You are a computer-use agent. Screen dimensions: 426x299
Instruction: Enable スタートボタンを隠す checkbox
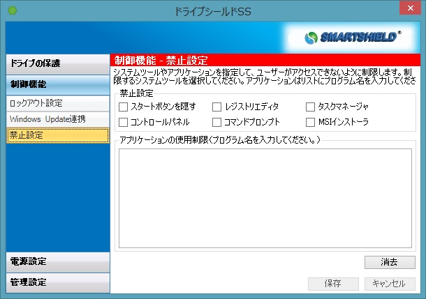point(124,107)
